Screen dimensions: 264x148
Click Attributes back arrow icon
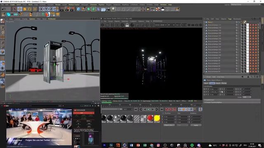[242, 77]
